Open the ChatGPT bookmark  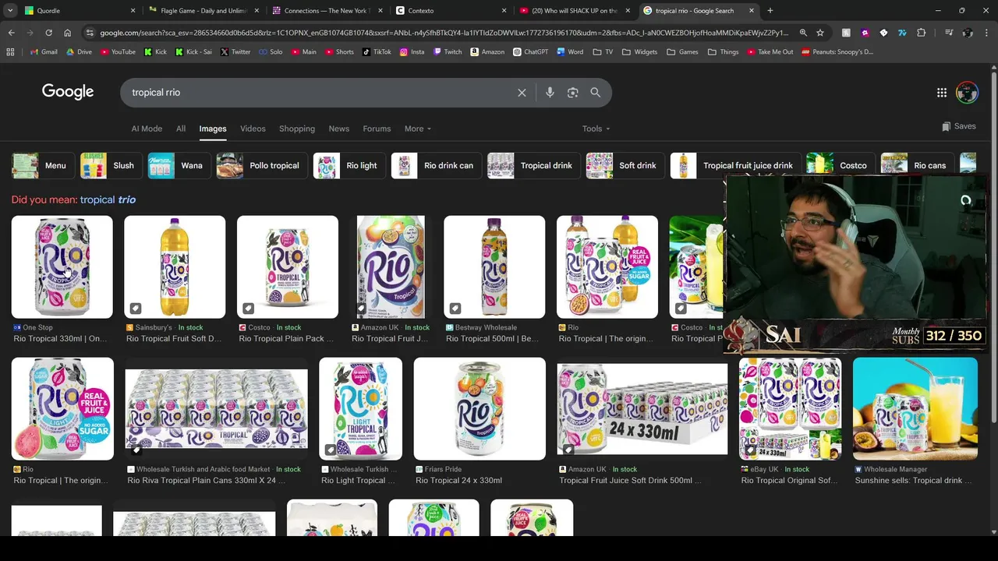pos(531,52)
